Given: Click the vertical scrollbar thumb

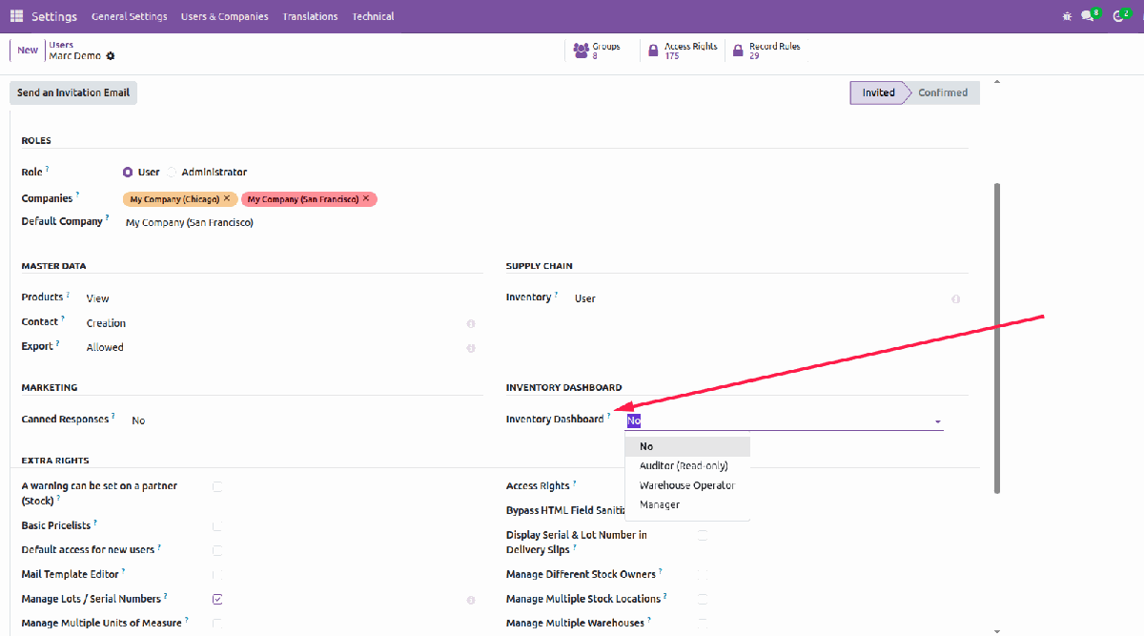Looking at the screenshot, I should click(997, 339).
